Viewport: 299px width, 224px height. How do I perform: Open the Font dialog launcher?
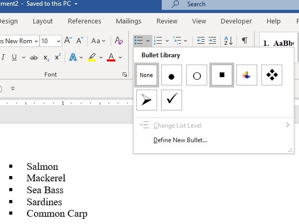pos(125,74)
